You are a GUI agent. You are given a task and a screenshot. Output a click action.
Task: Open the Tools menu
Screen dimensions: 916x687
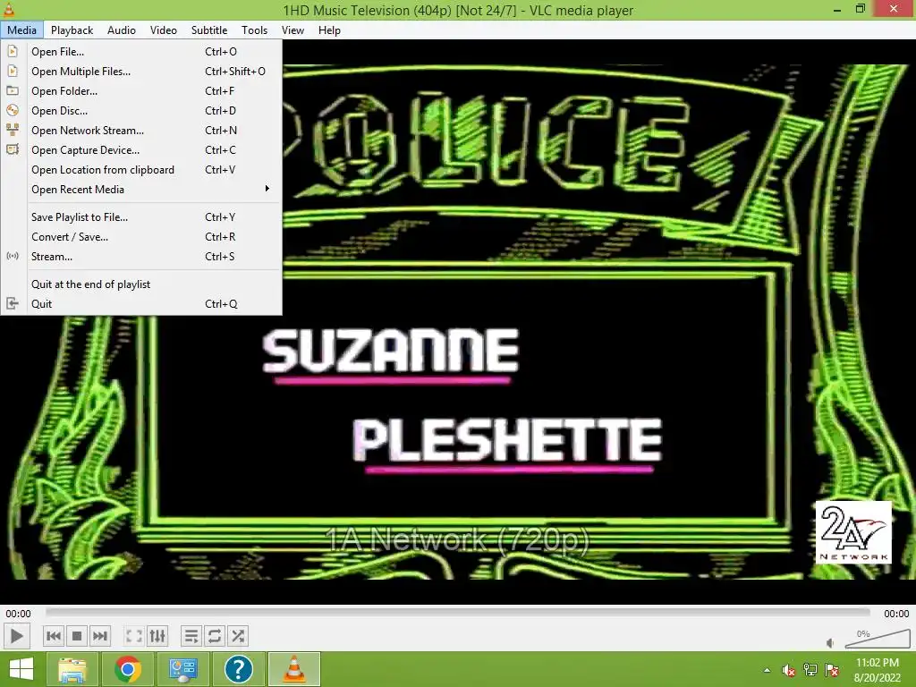254,30
